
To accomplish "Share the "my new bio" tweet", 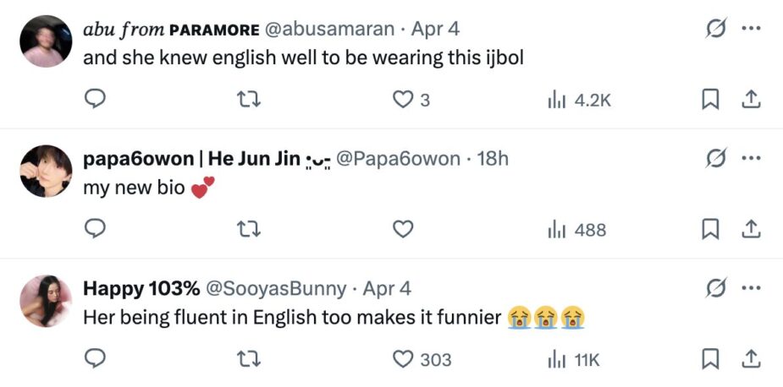I will (750, 229).
